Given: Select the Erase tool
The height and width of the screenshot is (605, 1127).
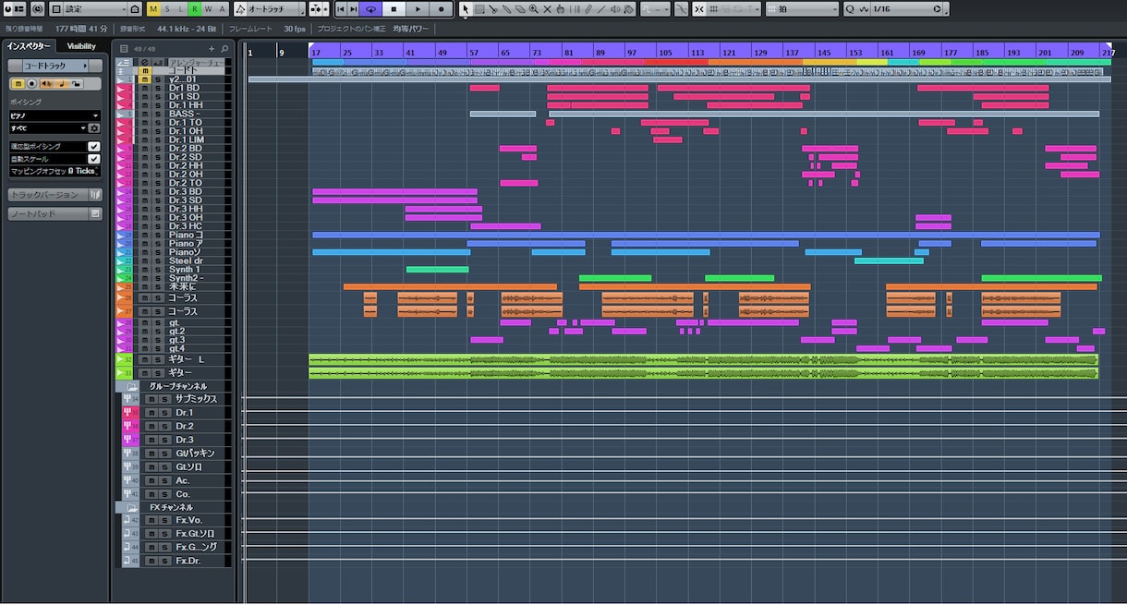Looking at the screenshot, I should click(520, 8).
